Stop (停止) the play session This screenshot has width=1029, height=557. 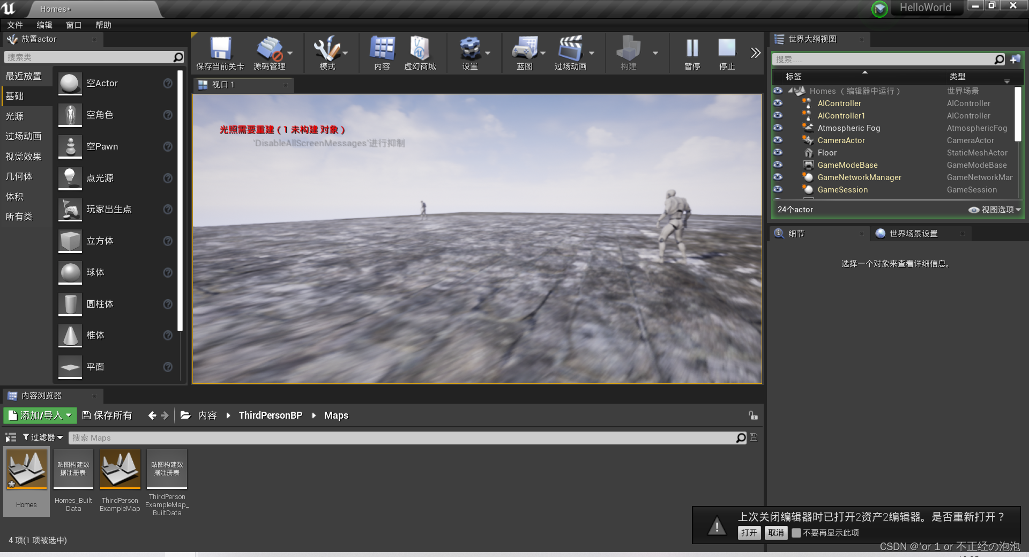(x=727, y=48)
